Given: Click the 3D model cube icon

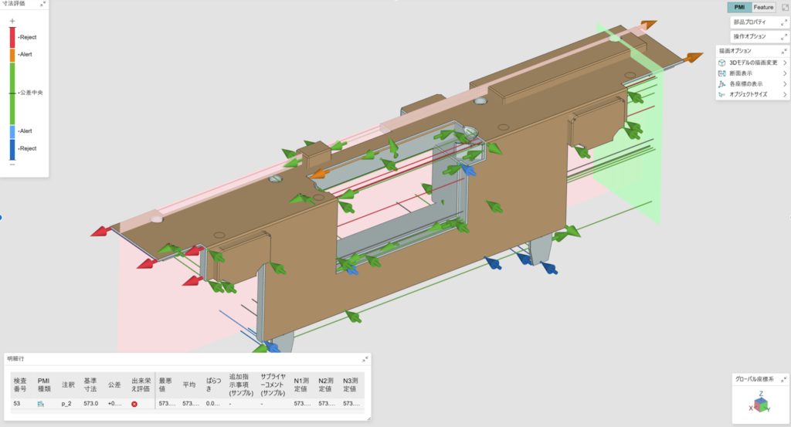Looking at the screenshot, I should coord(722,63).
